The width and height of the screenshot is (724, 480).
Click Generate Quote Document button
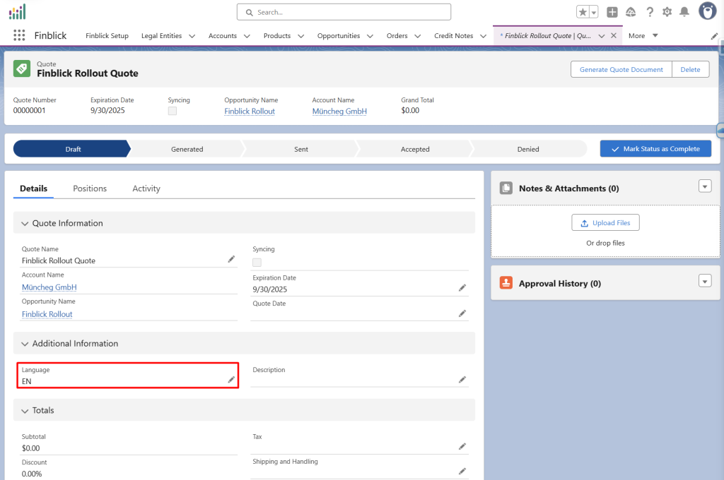coord(621,69)
